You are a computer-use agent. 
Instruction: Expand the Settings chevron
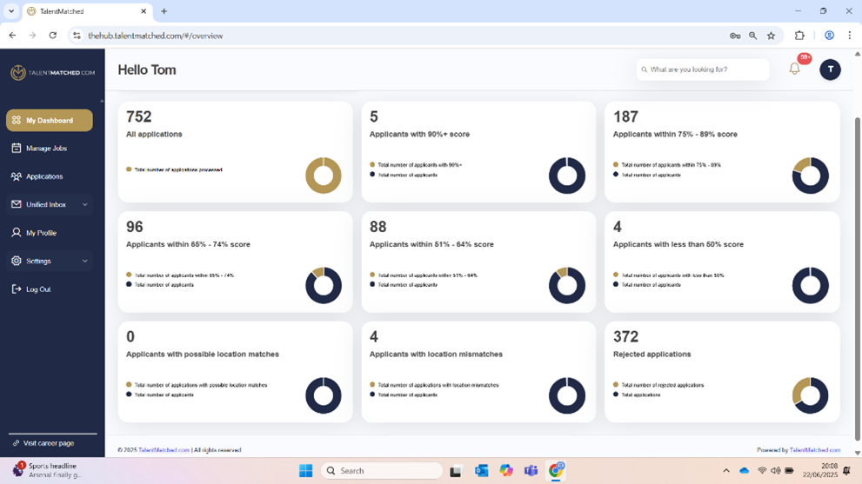pyautogui.click(x=84, y=261)
